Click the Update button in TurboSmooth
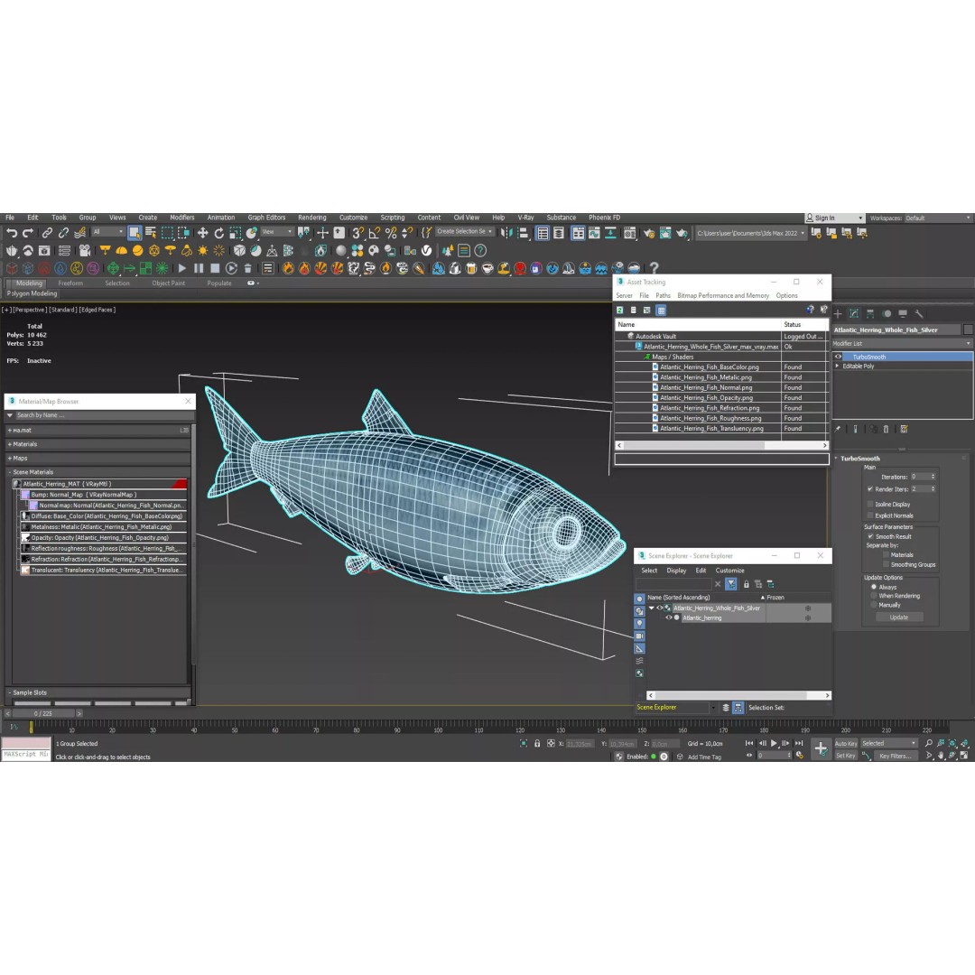975x975 pixels. (898, 617)
